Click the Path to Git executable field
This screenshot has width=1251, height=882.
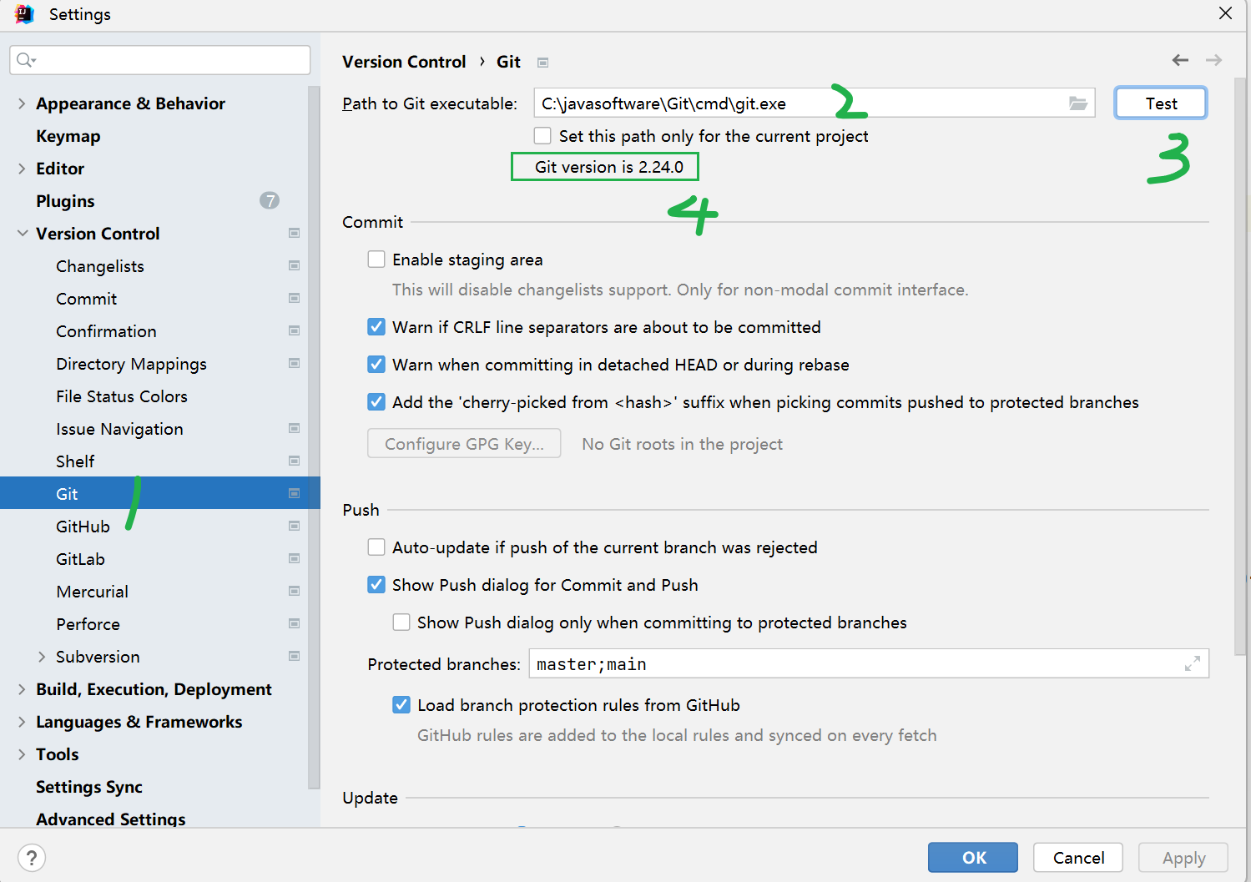coord(815,103)
